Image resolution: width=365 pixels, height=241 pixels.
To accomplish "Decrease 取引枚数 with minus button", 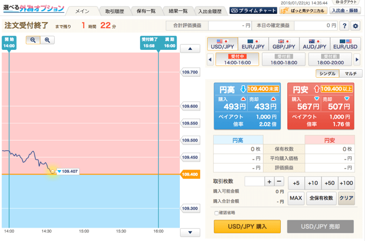I will tap(279, 181).
